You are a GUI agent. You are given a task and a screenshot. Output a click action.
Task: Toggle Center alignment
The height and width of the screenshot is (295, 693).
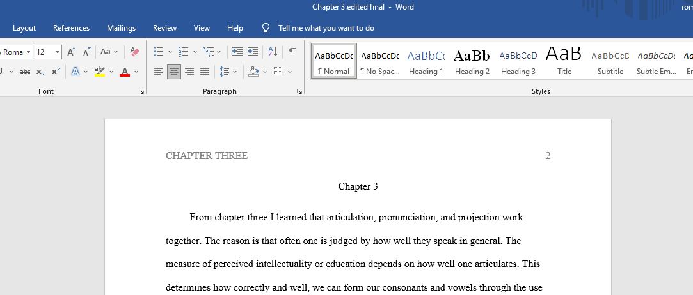(x=174, y=72)
